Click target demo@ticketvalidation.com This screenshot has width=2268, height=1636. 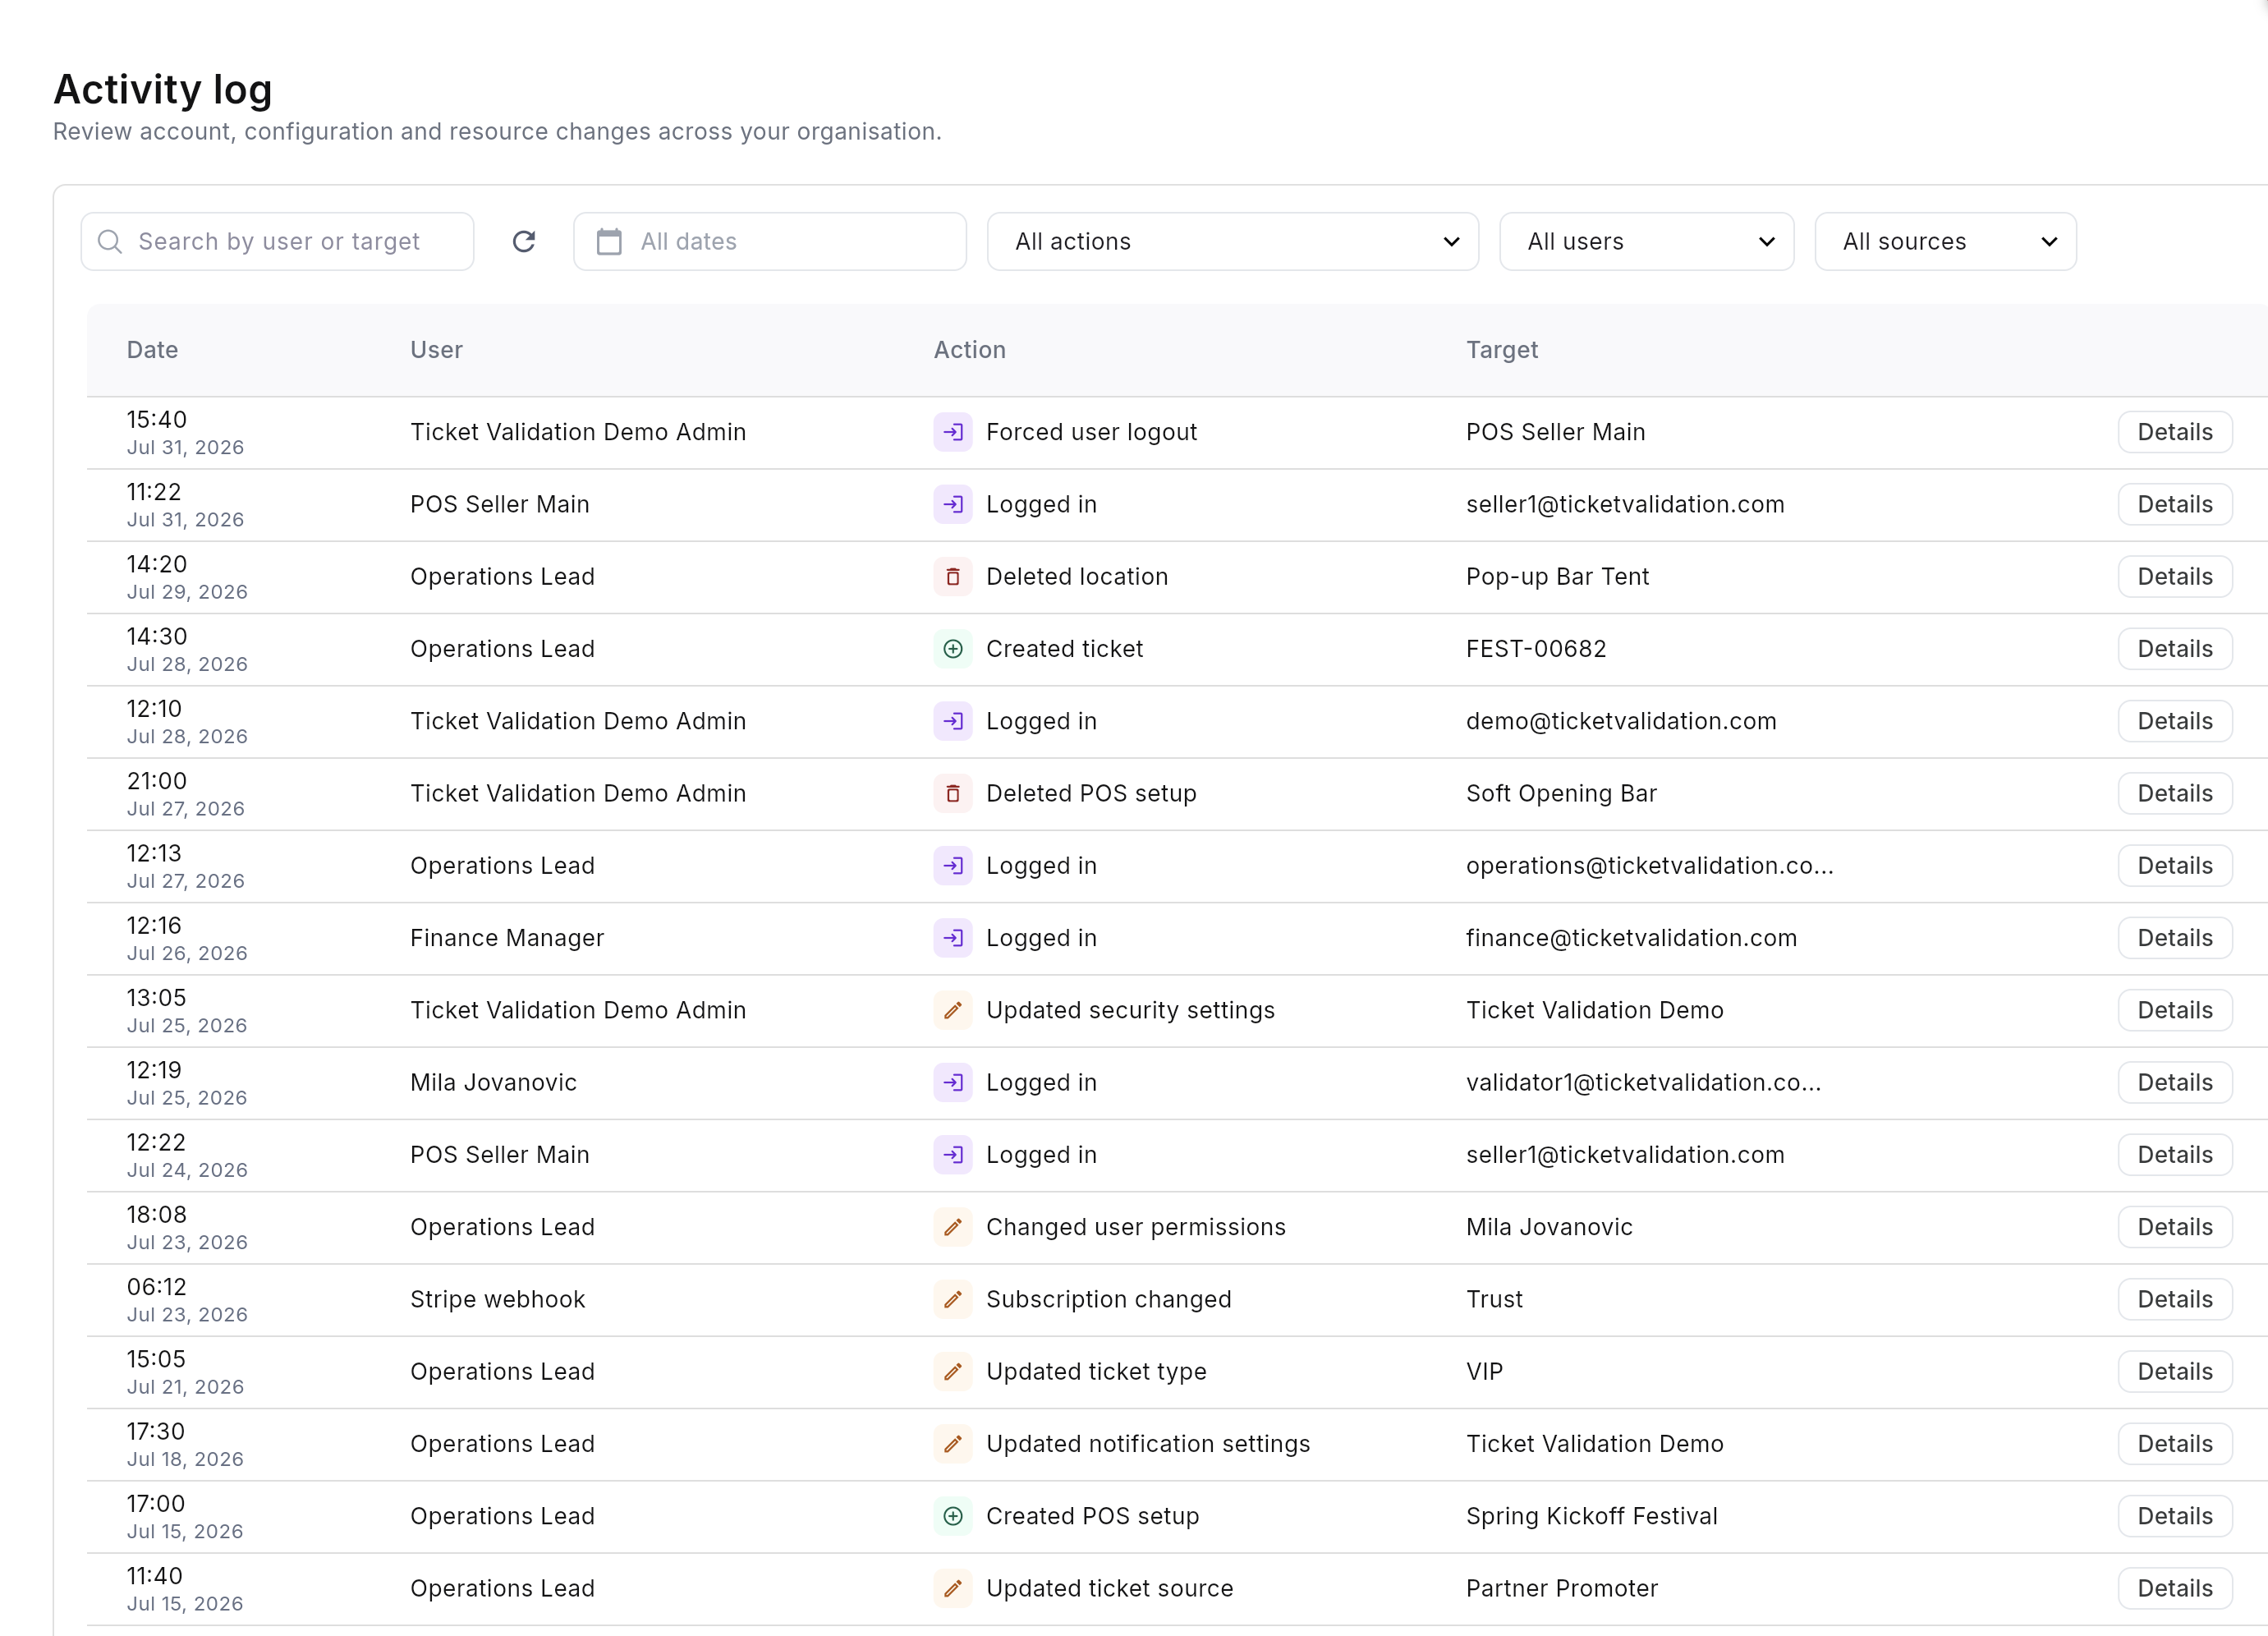[1621, 721]
